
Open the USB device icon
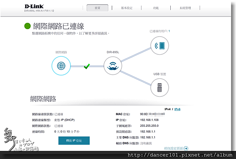(160, 87)
